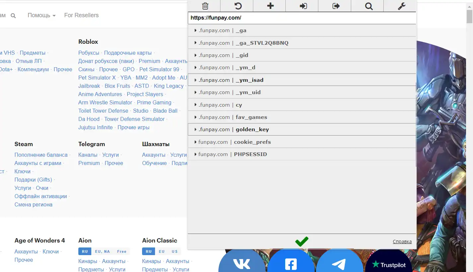473x272 pixels.
Task: Expand the golden_key cookie entry
Action: click(x=252, y=130)
